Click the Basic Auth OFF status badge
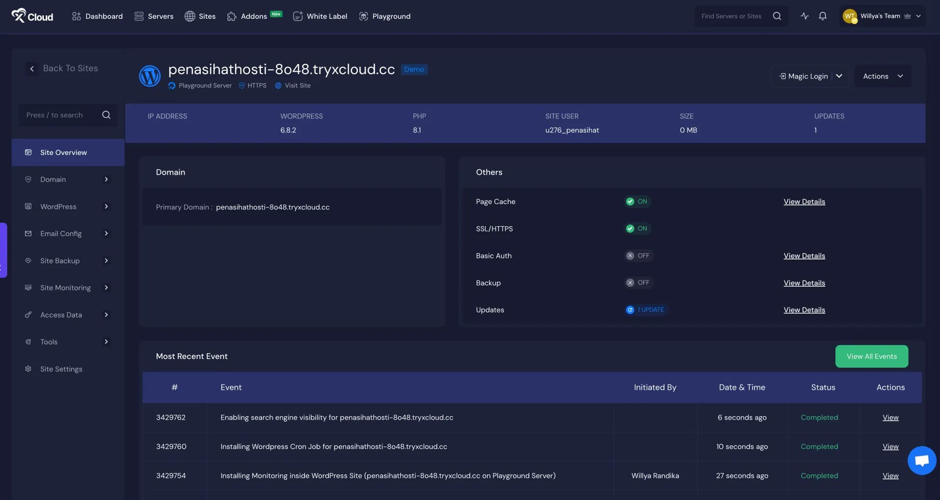Viewport: 940px width, 500px height. [638, 256]
